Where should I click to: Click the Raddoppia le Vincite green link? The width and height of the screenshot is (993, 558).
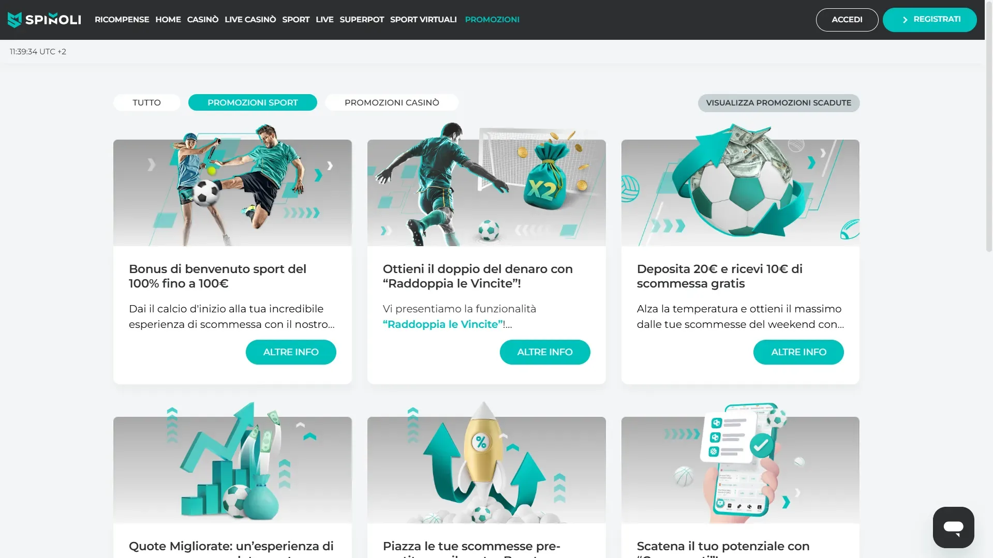coord(443,324)
